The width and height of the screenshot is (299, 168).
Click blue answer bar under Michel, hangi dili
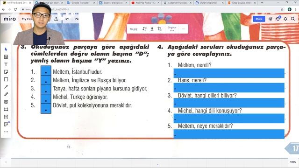tap(229, 118)
